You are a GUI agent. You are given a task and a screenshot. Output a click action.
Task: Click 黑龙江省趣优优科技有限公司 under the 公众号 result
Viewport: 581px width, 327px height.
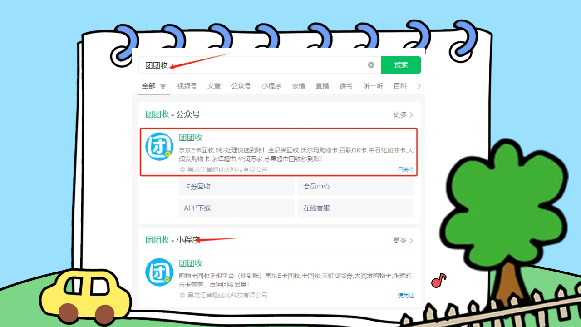pos(227,169)
